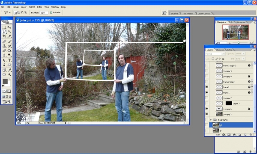Select the Zoom tool
Screen dimensions: 257x154
9,74
